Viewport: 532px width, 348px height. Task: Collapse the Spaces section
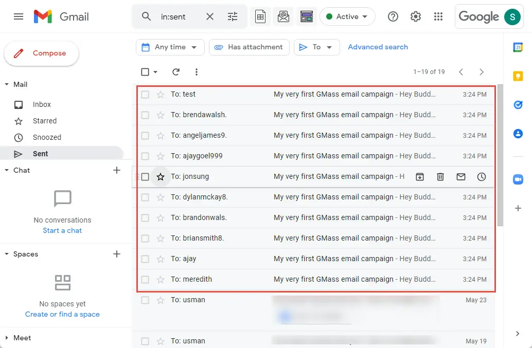click(7, 254)
